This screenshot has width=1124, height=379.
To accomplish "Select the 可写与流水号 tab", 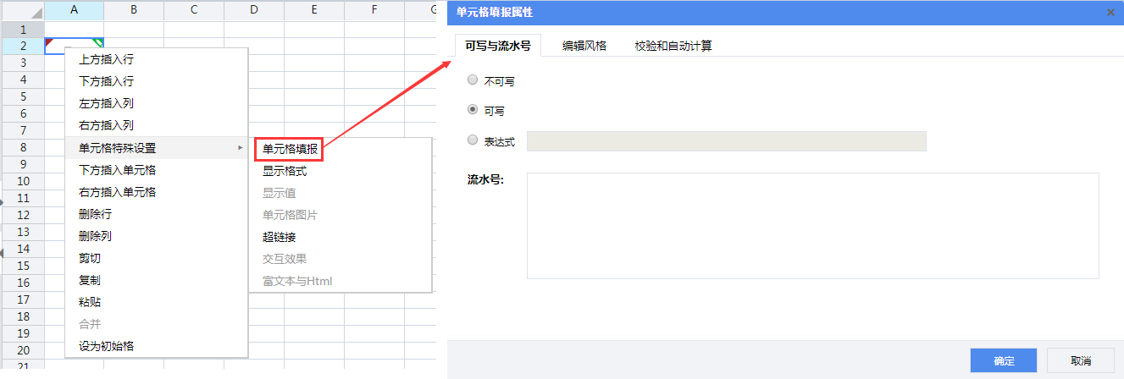I will (498, 46).
